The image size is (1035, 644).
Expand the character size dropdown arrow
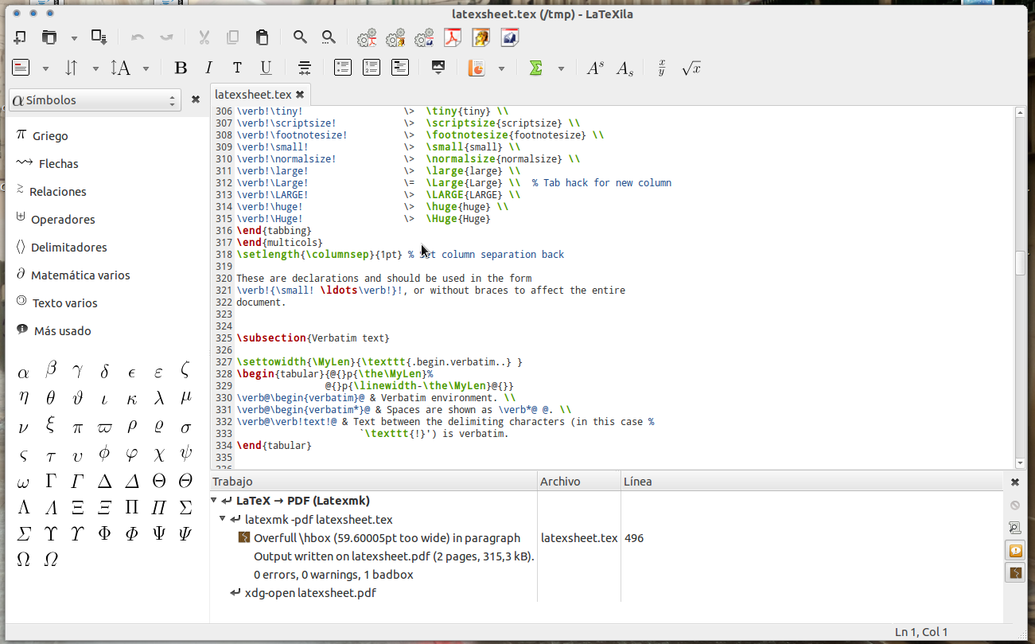click(x=146, y=68)
